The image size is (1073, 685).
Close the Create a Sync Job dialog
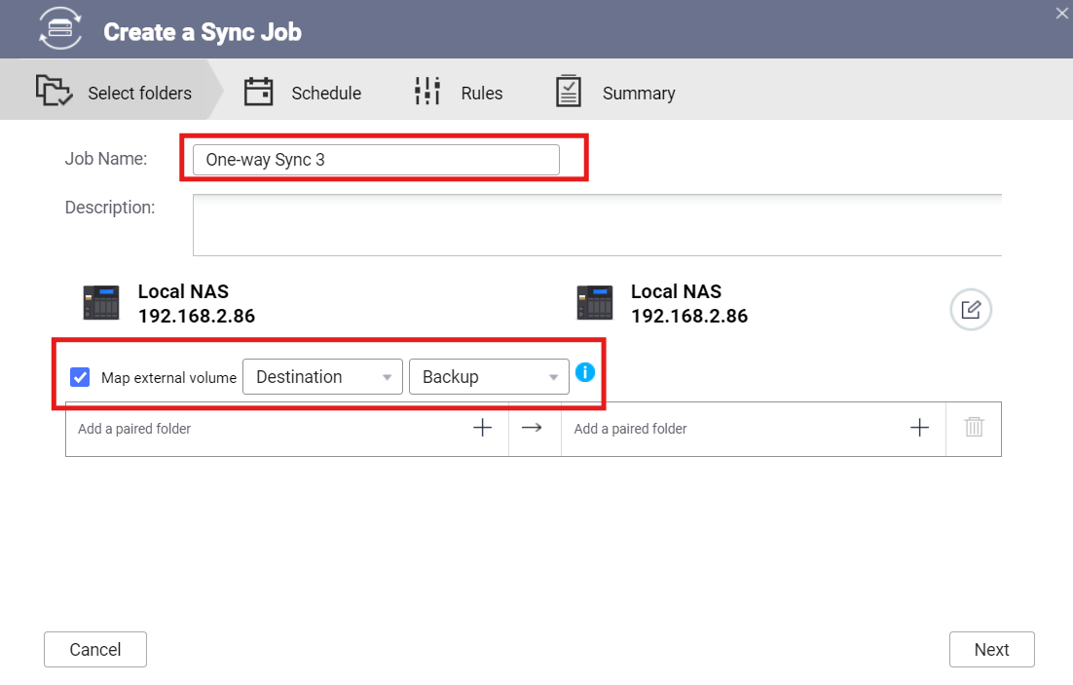[1061, 14]
